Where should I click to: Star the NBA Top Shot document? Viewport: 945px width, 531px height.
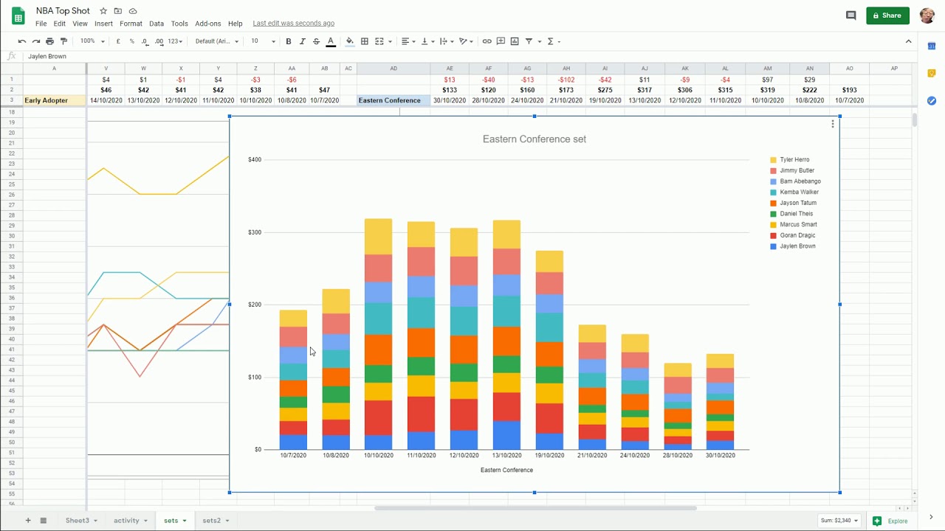[103, 11]
